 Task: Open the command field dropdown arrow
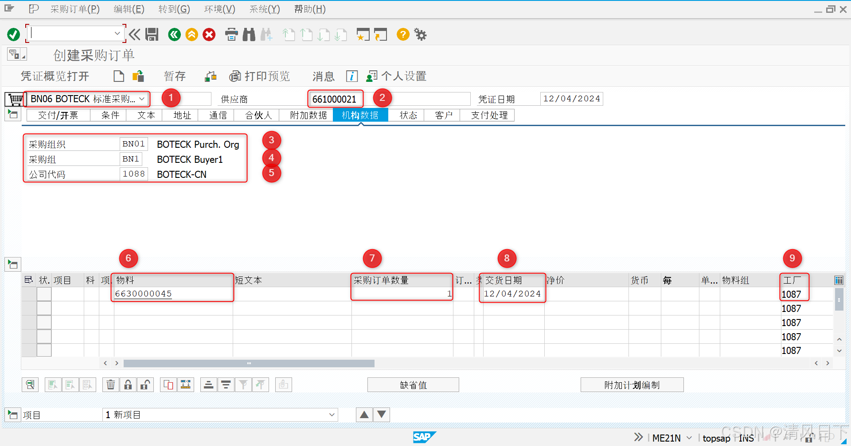117,33
